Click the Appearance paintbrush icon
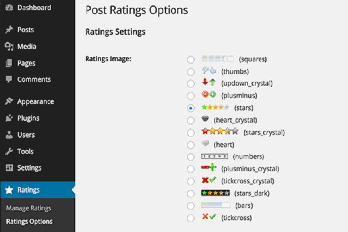This screenshot has width=348, height=232. point(9,101)
